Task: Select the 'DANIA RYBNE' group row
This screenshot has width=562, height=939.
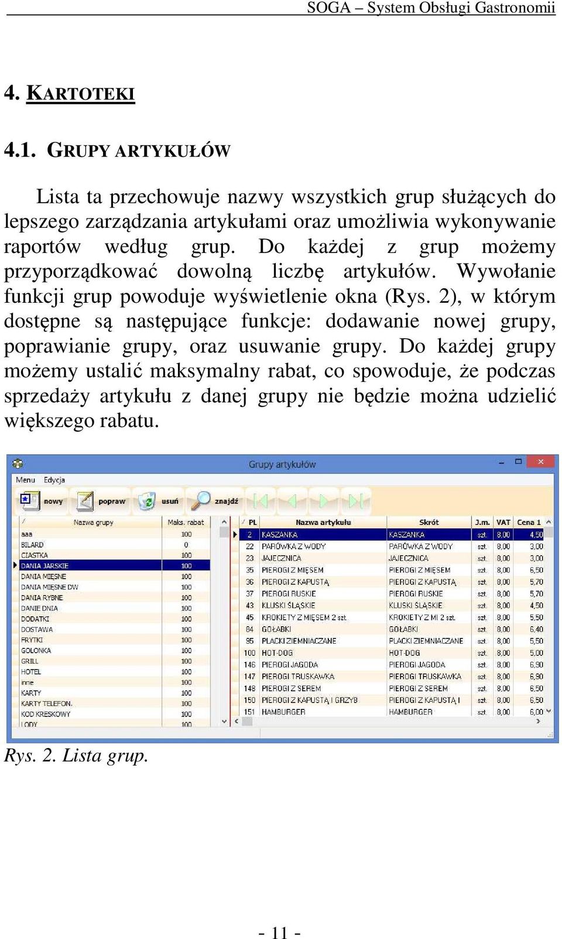Action: [x=114, y=597]
